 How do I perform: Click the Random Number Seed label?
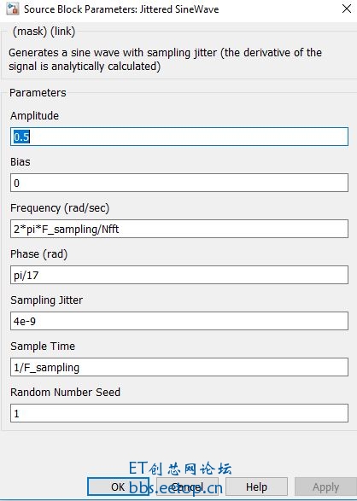[65, 392]
